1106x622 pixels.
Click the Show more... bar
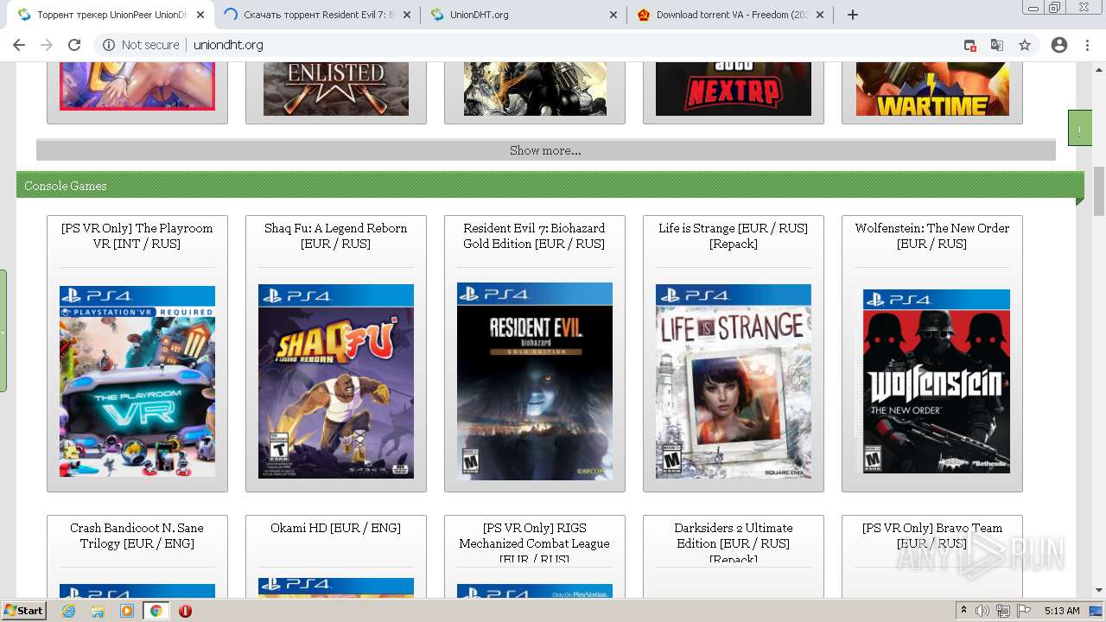[545, 150]
